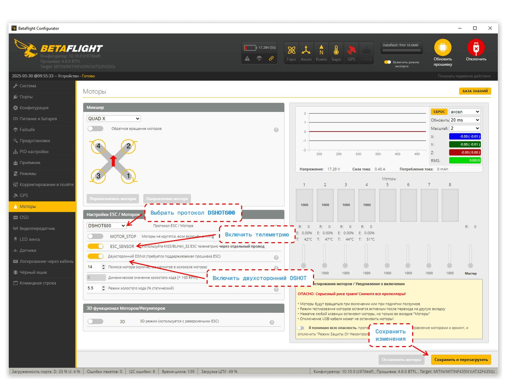This screenshot has width=522, height=383.
Task: Increase motor poles stepper value
Action: 103,265
